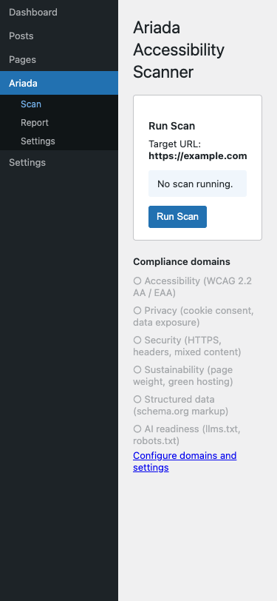Open Pages in the sidebar
This screenshot has width=277, height=601.
[x=59, y=60]
